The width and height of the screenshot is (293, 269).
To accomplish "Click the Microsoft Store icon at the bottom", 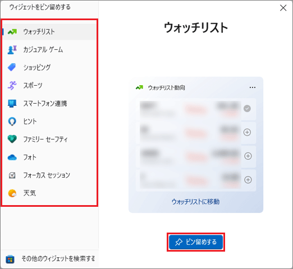I will [x=10, y=259].
